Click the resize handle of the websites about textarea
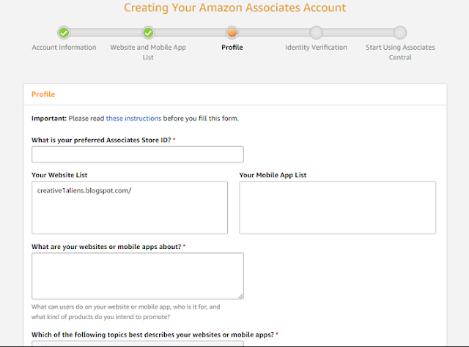This screenshot has width=469, height=347. [x=241, y=296]
